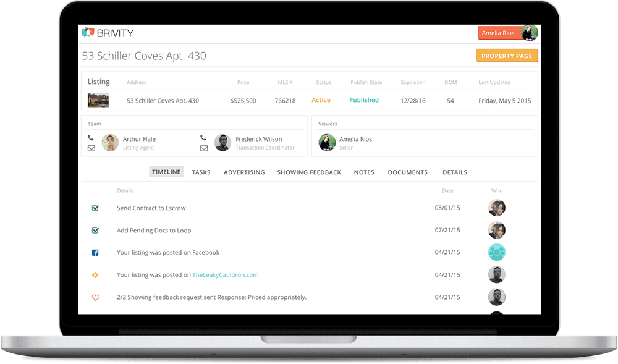Screen dimensions: 618x364
Task: Click the Facebook icon in timeline
Action: pos(95,253)
